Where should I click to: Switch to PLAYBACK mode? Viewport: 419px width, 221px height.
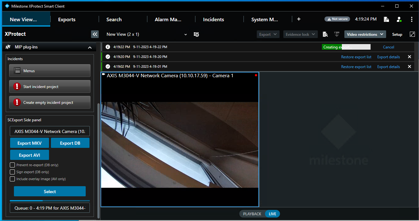[252, 214]
